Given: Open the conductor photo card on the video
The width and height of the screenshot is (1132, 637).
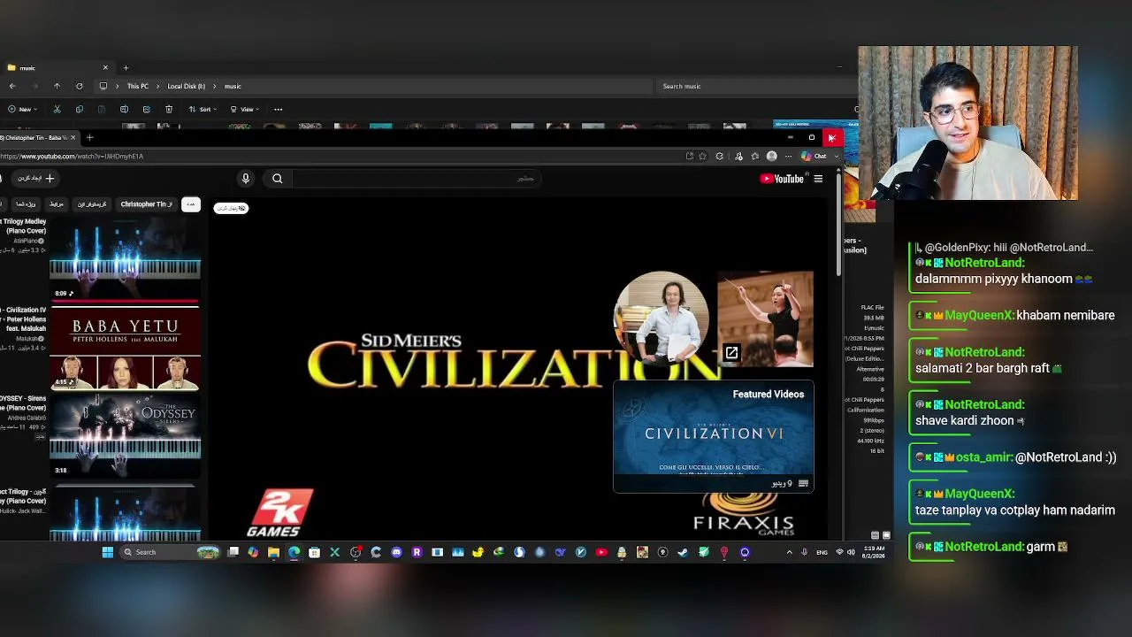Looking at the screenshot, I should coord(765,318).
